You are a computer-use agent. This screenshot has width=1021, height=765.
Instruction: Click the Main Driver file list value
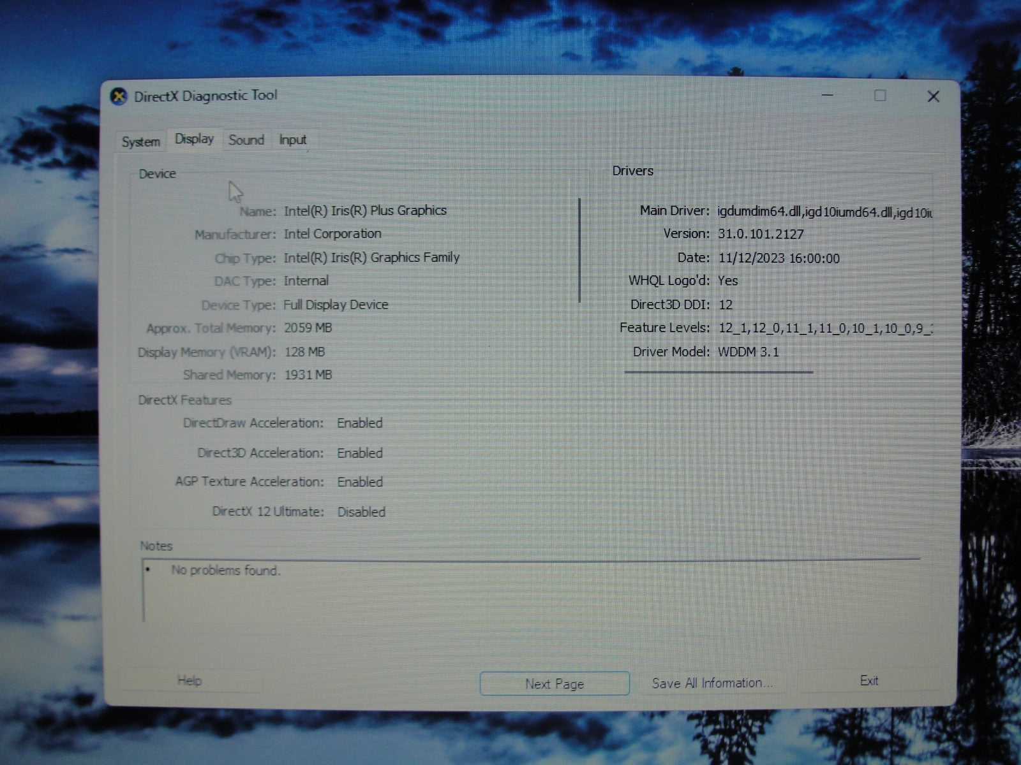[x=824, y=212]
